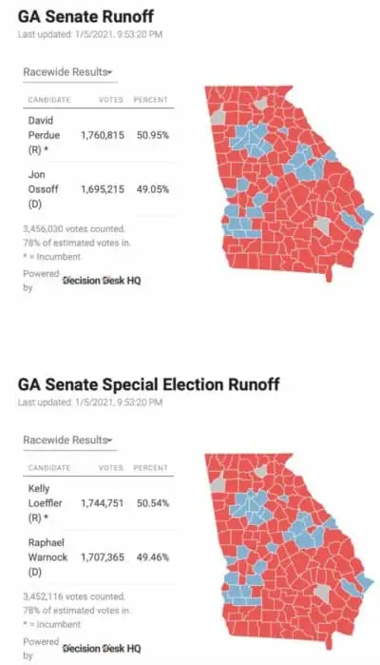Open the bottom Decision Desk HQ logo link
The image size is (380, 665).
tap(102, 649)
